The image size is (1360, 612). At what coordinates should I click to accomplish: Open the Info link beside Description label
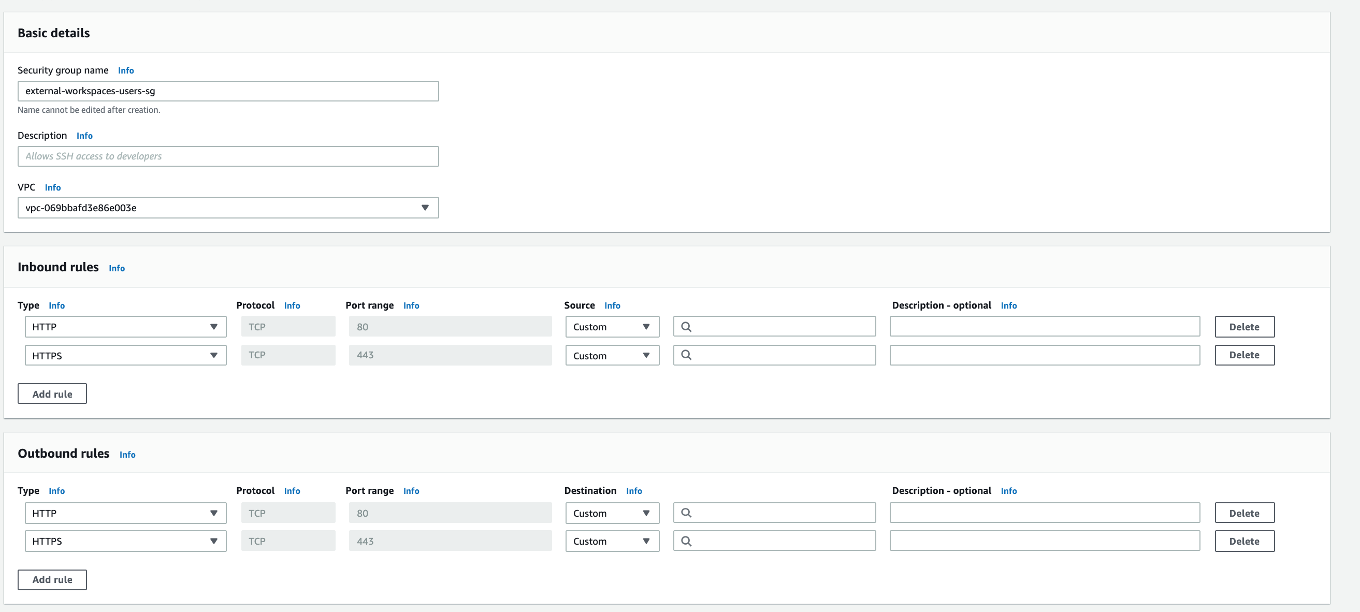[84, 136]
